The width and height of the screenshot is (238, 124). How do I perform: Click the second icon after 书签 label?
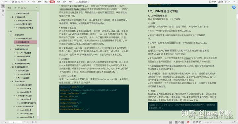pos(19,8)
